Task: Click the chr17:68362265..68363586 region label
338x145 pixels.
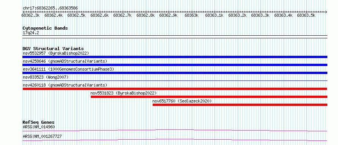Action: pyautogui.click(x=50, y=8)
